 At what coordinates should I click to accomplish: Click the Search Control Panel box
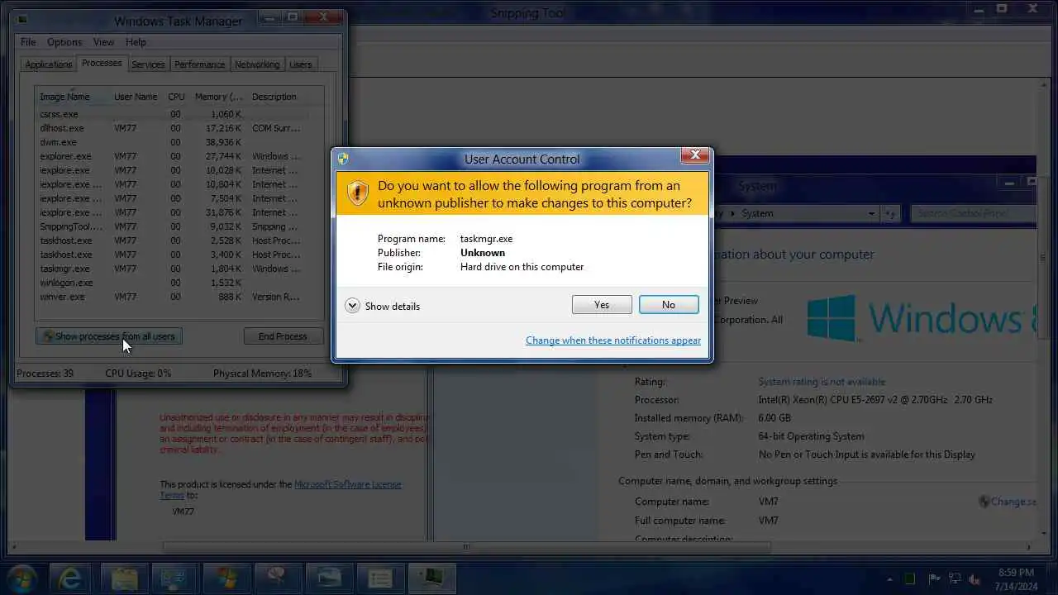(974, 213)
